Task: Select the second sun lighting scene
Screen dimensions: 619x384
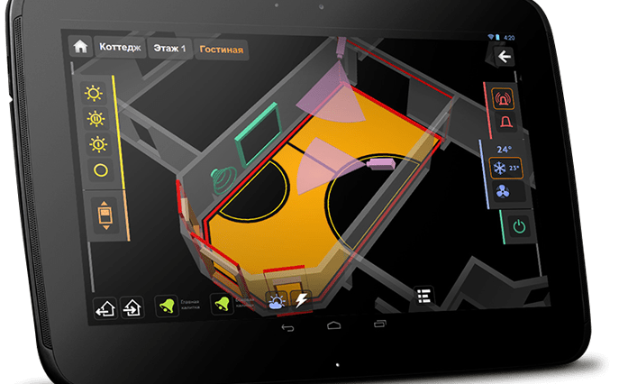Action: coord(94,118)
